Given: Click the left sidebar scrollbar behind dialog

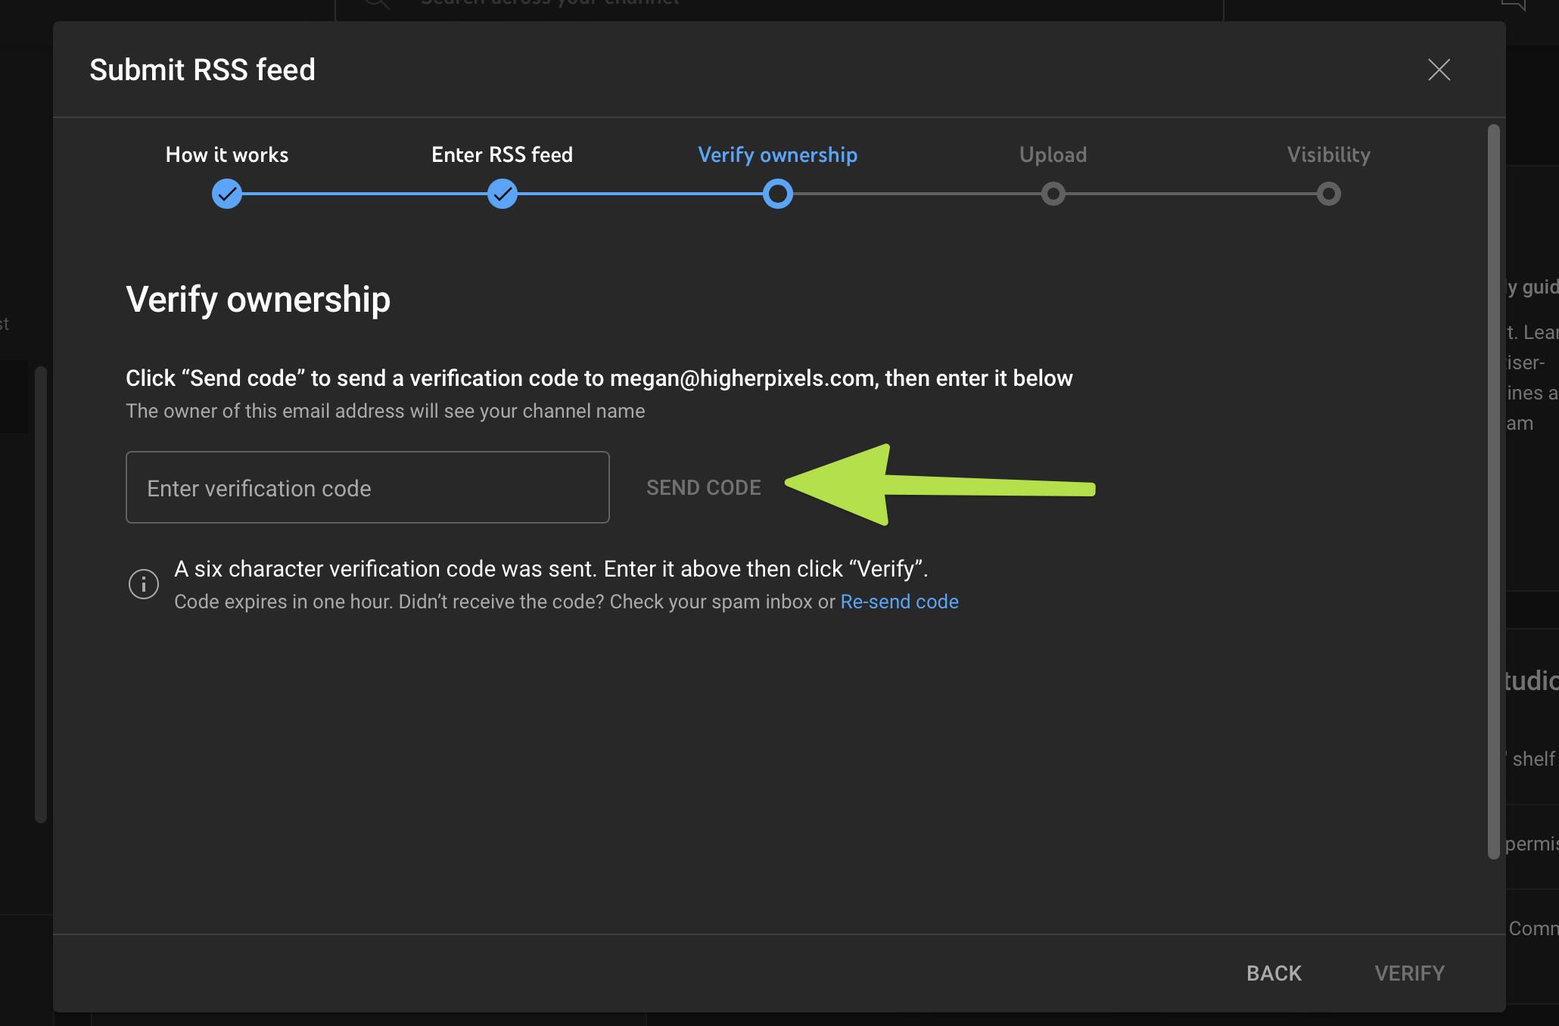Looking at the screenshot, I should 41,594.
